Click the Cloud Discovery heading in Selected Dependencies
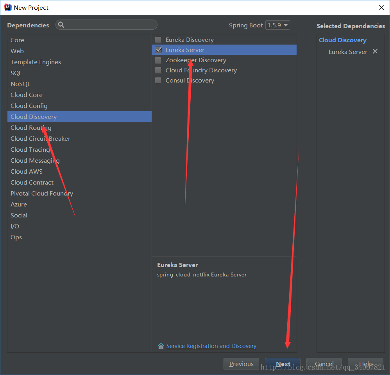 pyautogui.click(x=342, y=40)
